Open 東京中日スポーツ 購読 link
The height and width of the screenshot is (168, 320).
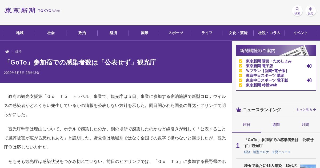pyautogui.click(x=265, y=75)
